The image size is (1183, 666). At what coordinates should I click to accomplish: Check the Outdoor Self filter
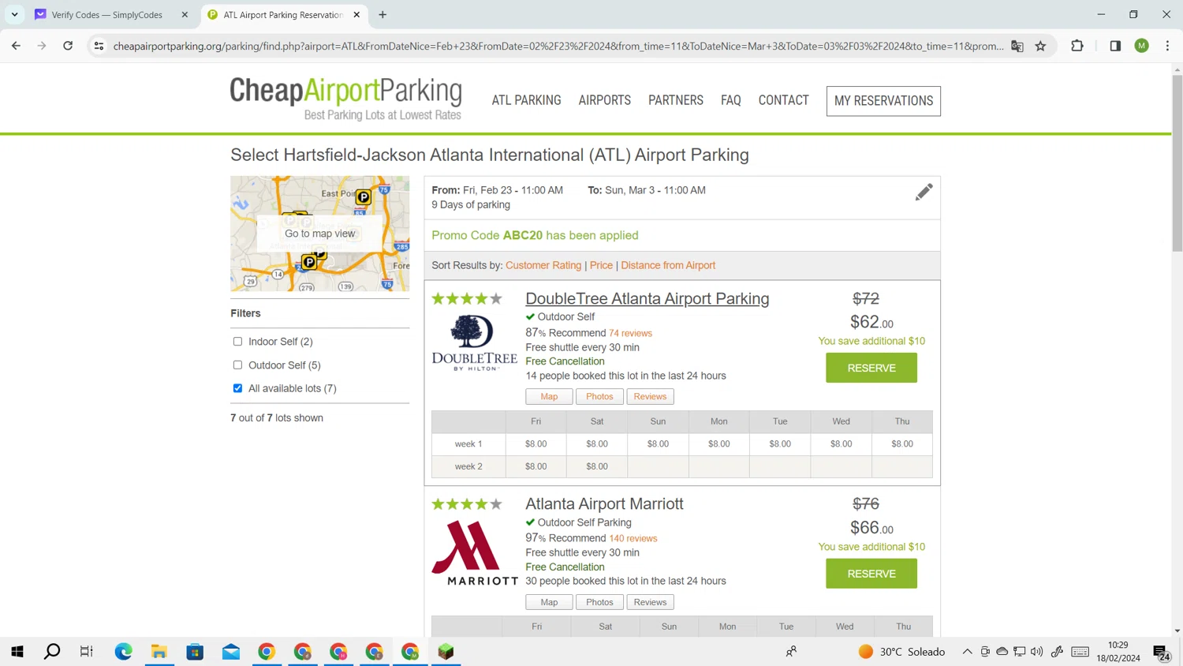pos(237,365)
